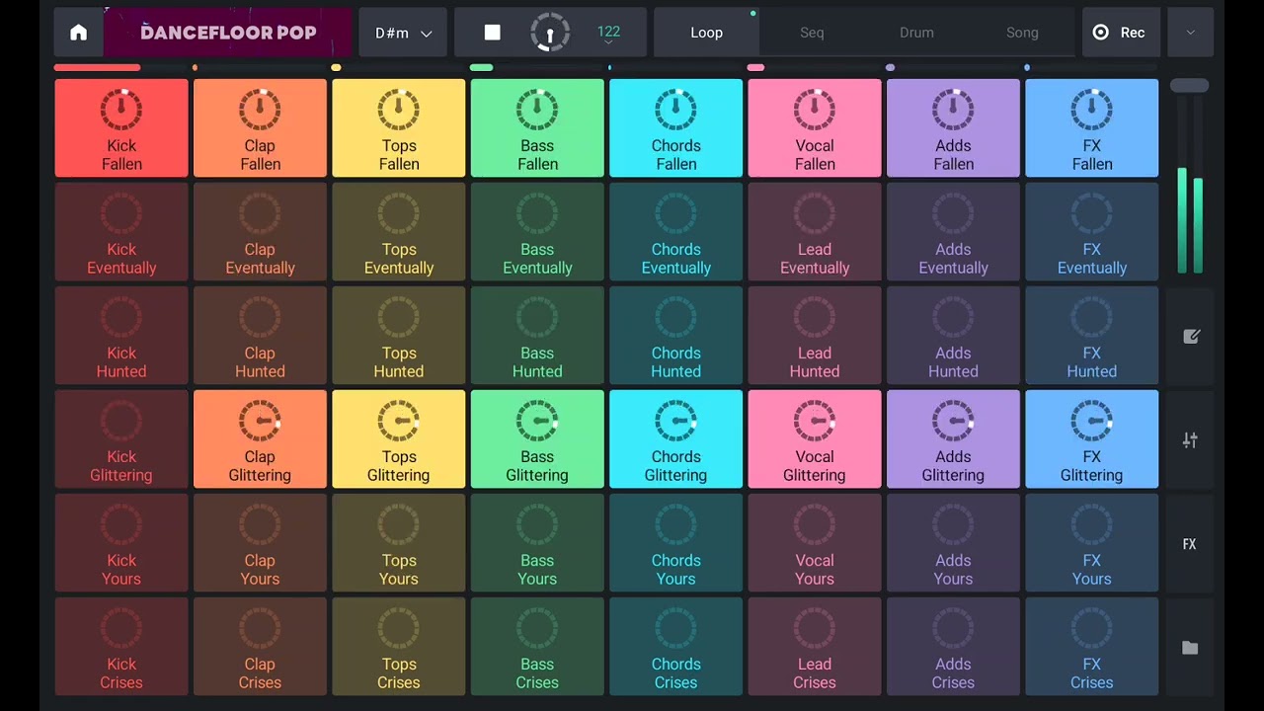Screen dimensions: 1264x711
Task: Trigger the Lead Eventually pad
Action: [x=815, y=232]
